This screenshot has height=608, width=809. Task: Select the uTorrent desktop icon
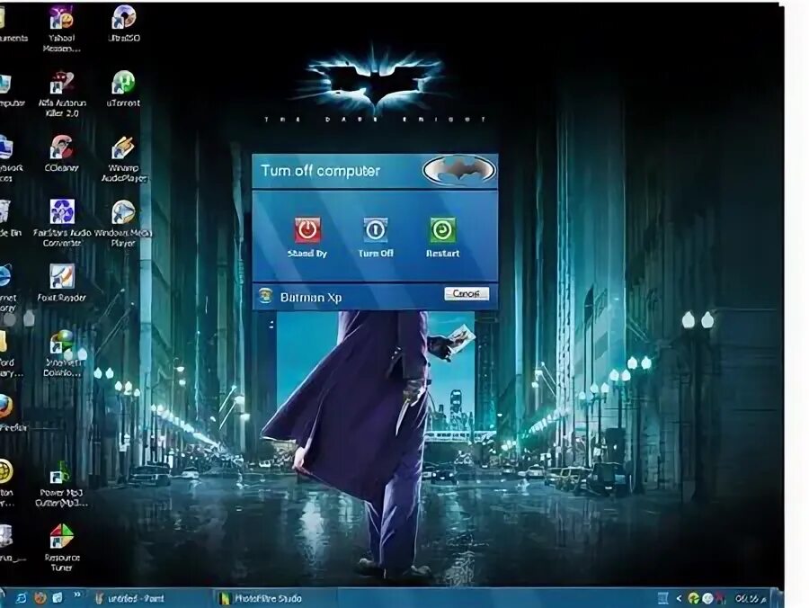pos(123,89)
